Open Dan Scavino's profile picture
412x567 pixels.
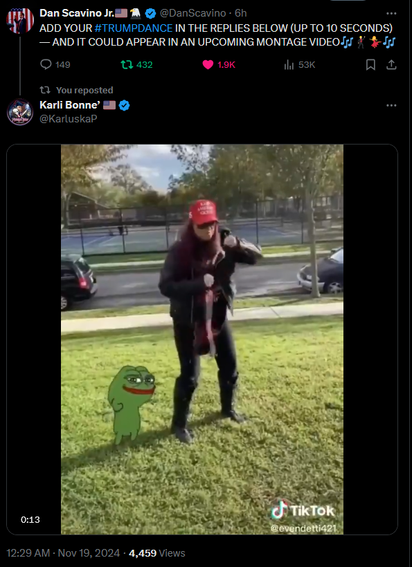coord(20,21)
